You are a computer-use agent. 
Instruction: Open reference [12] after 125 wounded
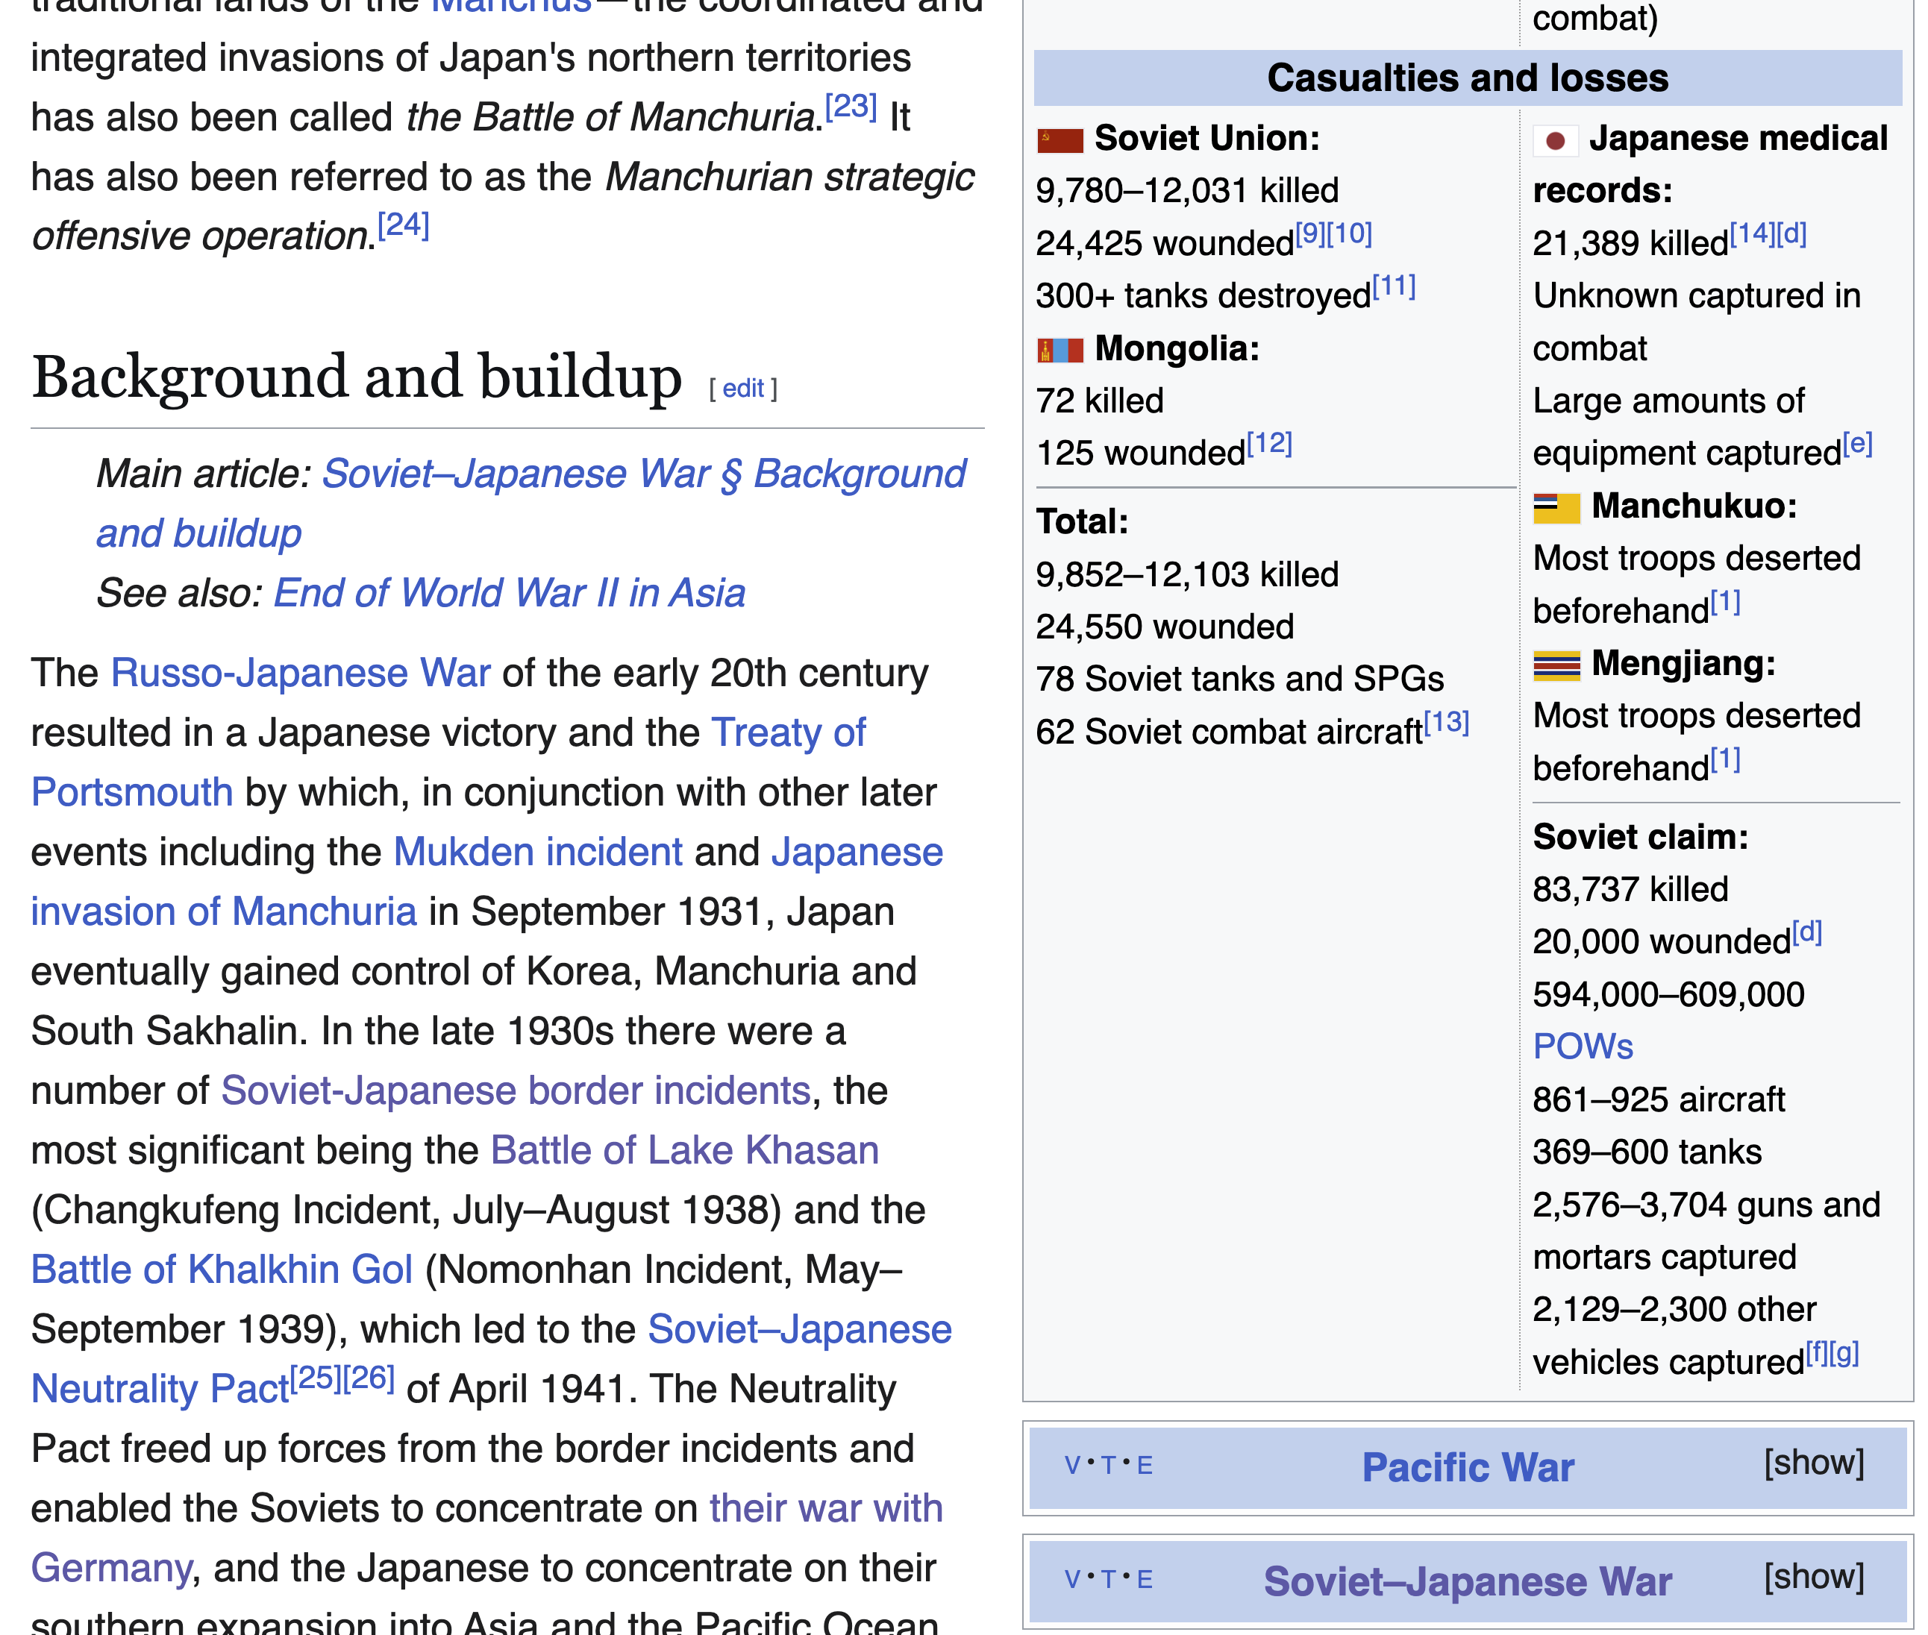tap(1269, 444)
